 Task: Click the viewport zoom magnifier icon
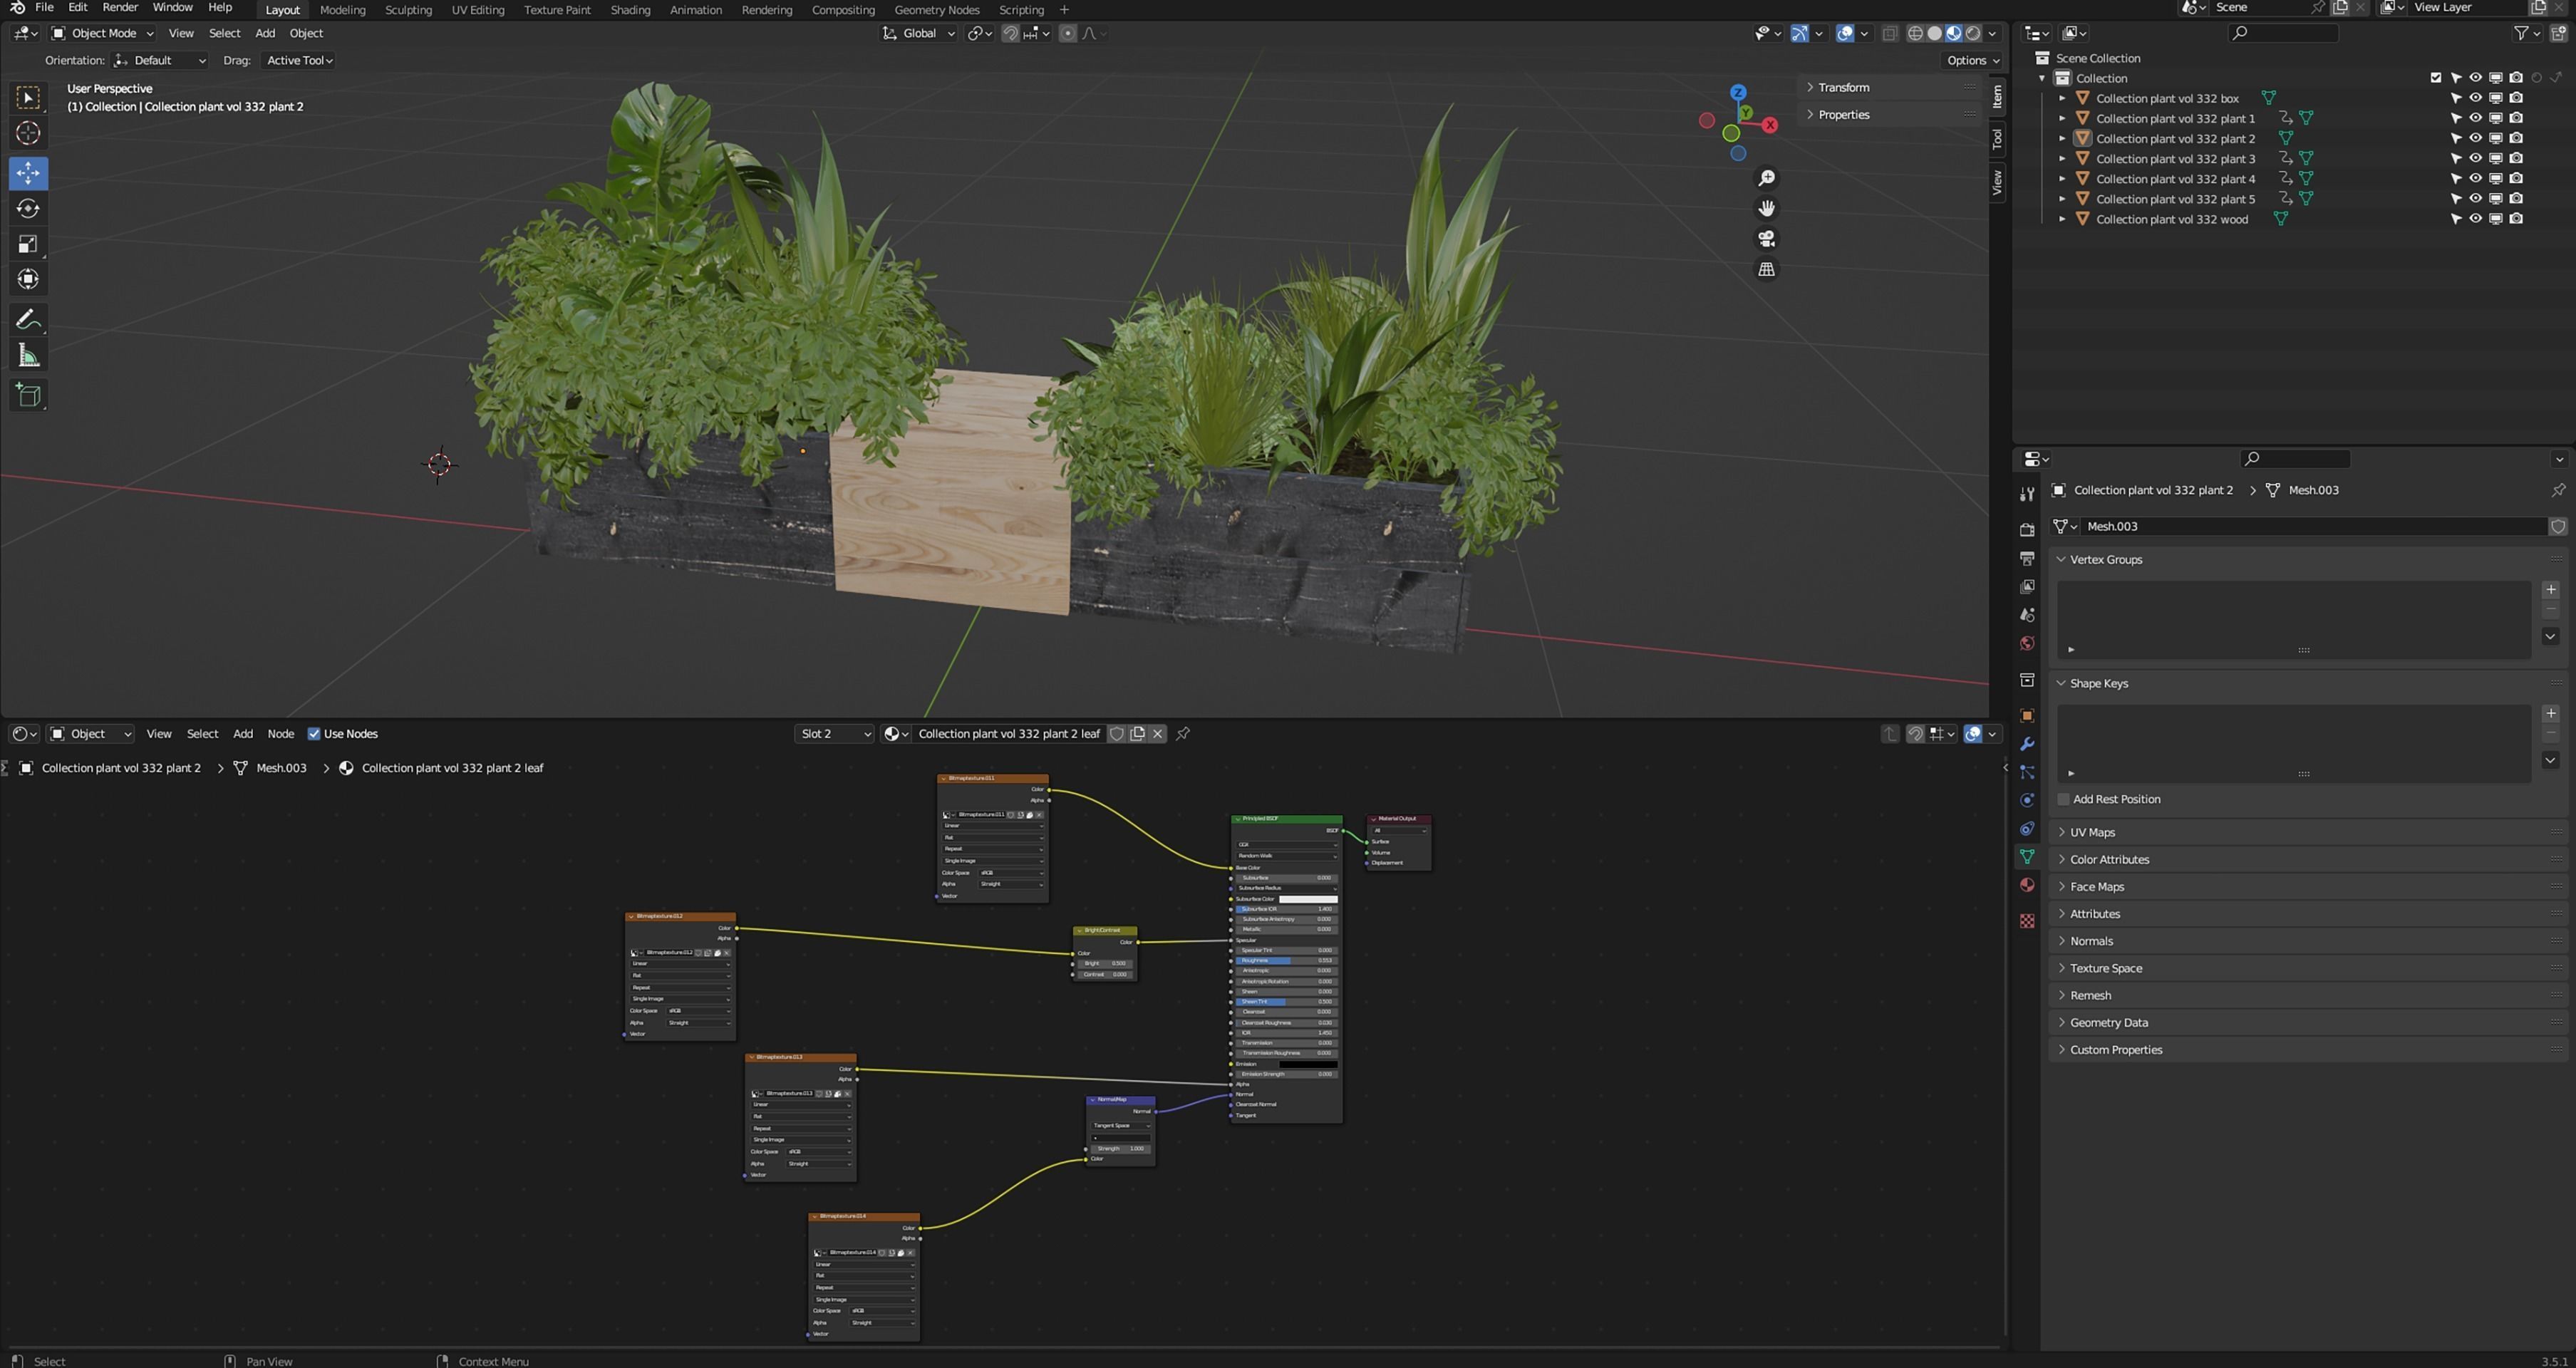1767,178
